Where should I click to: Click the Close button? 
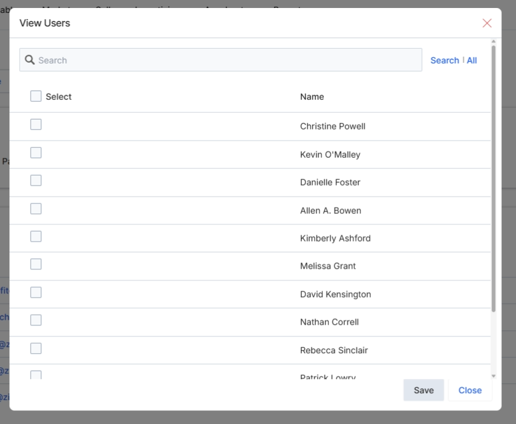coord(470,390)
